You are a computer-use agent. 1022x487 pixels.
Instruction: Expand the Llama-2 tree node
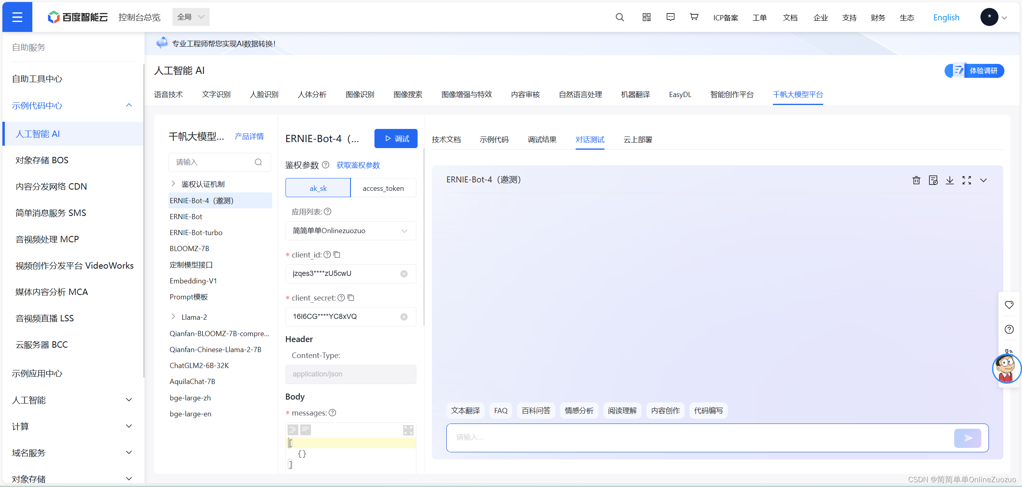173,317
